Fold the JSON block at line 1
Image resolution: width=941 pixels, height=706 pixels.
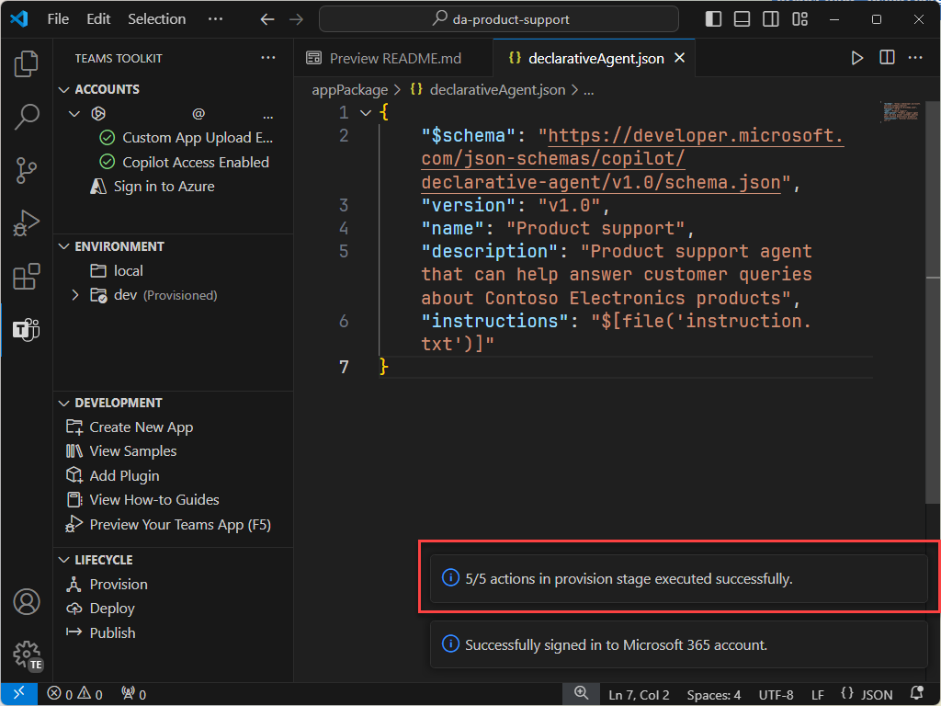click(364, 111)
